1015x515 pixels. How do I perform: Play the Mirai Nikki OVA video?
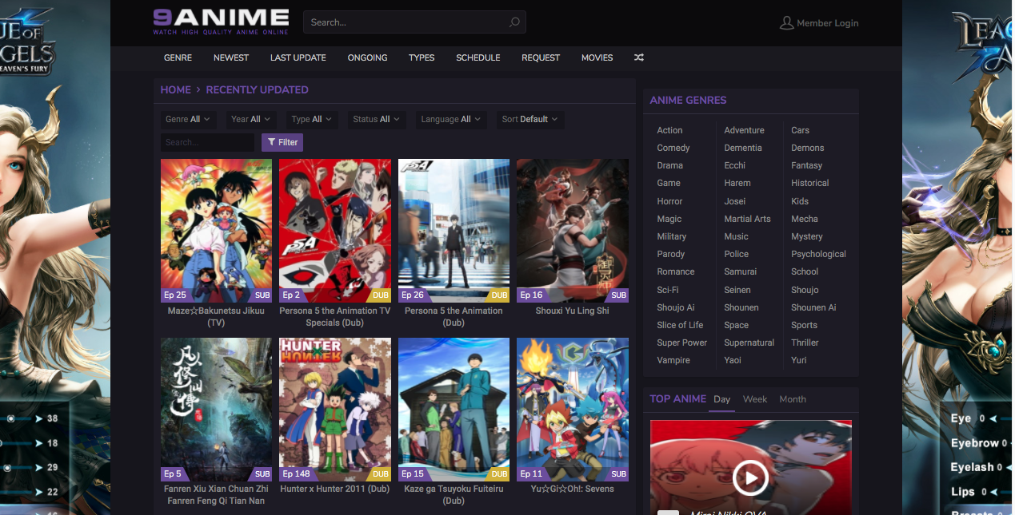click(x=750, y=478)
